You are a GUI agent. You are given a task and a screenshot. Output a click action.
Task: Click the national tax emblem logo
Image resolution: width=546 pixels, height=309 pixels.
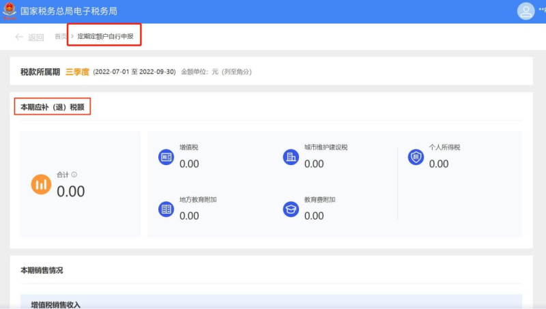pyautogui.click(x=10, y=11)
